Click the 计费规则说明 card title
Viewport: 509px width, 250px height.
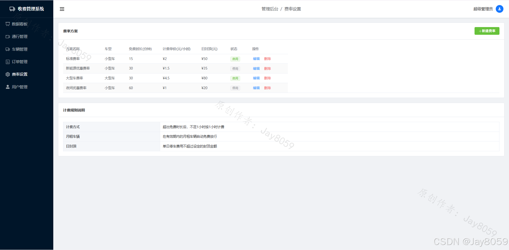tap(74, 110)
